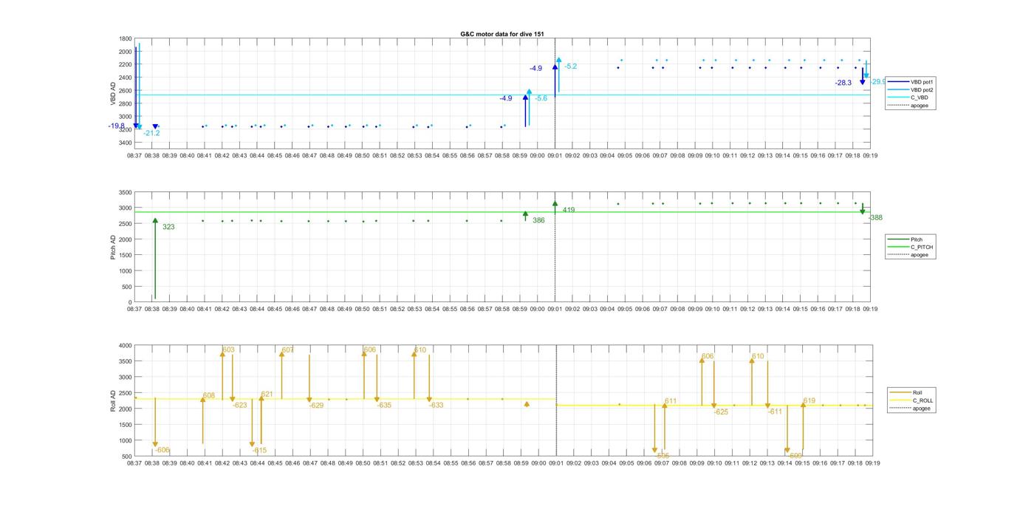This screenshot has width=1034, height=512.
Task: Click the 4000 tick on Roll axis
Action: (126, 345)
